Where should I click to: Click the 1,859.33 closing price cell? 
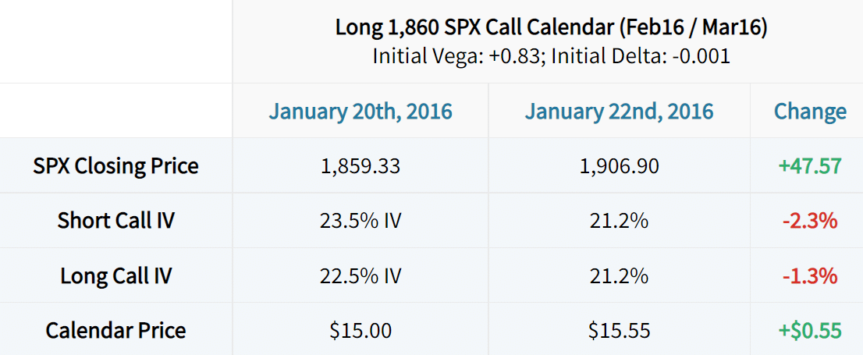click(x=360, y=165)
